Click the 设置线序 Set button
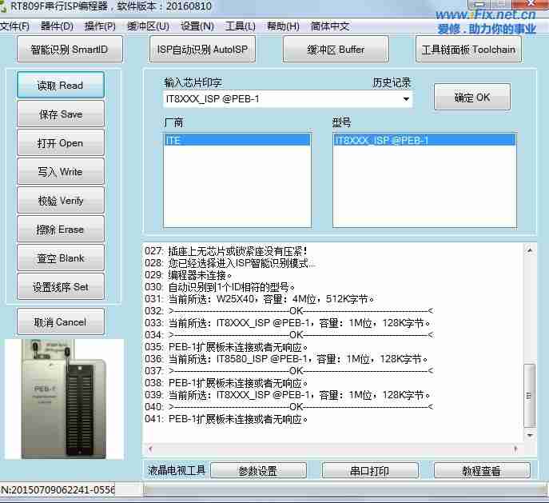 click(60, 287)
